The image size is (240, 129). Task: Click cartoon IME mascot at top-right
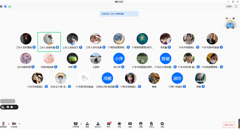230,25
